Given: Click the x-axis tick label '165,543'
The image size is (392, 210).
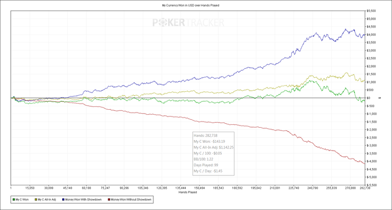Looking at the screenshot, I should (218, 188).
